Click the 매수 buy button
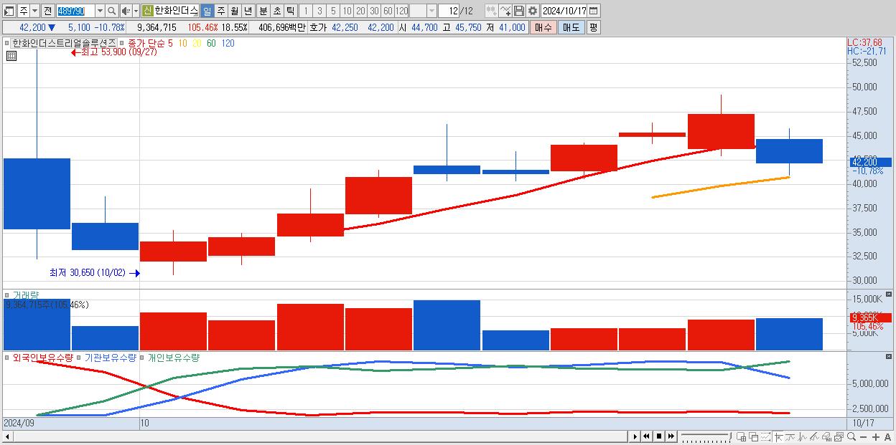The height and width of the screenshot is (445, 896). pyautogui.click(x=543, y=27)
